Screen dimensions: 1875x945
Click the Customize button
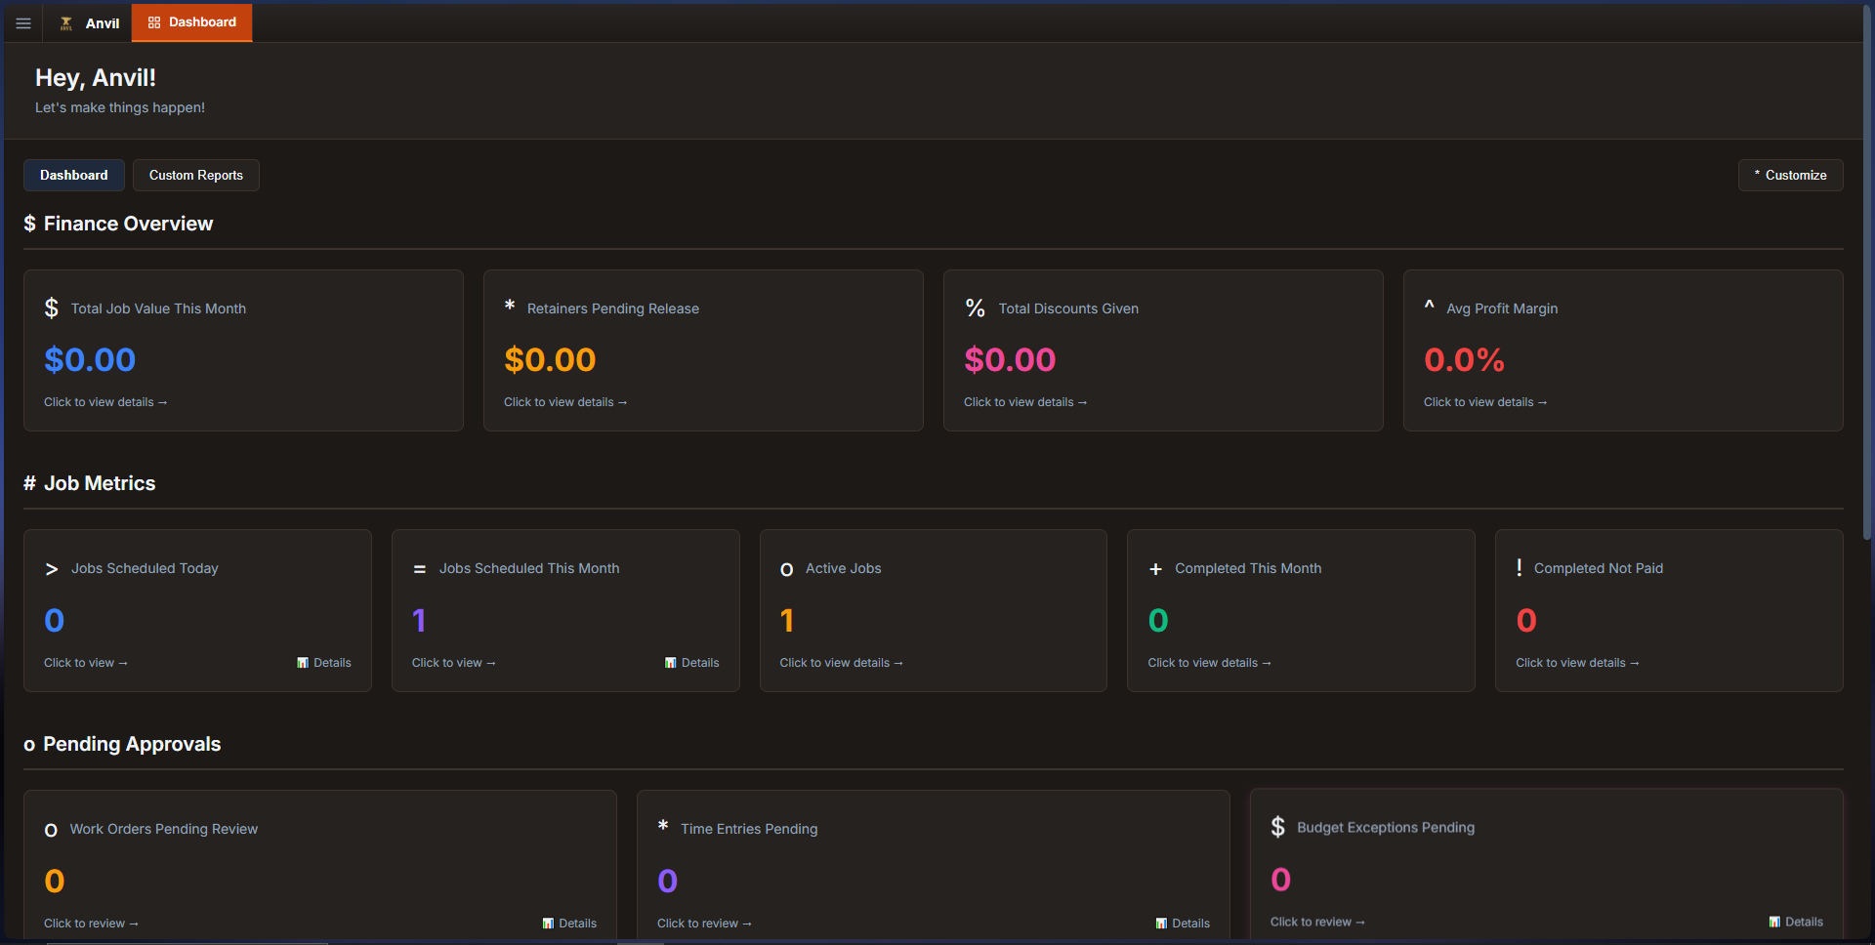point(1790,175)
